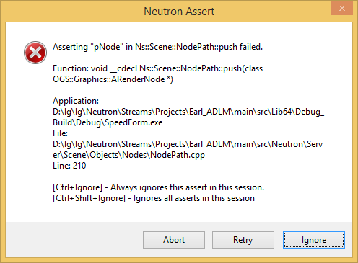Select the Ignore button
This screenshot has height=263, width=358.
[314, 240]
